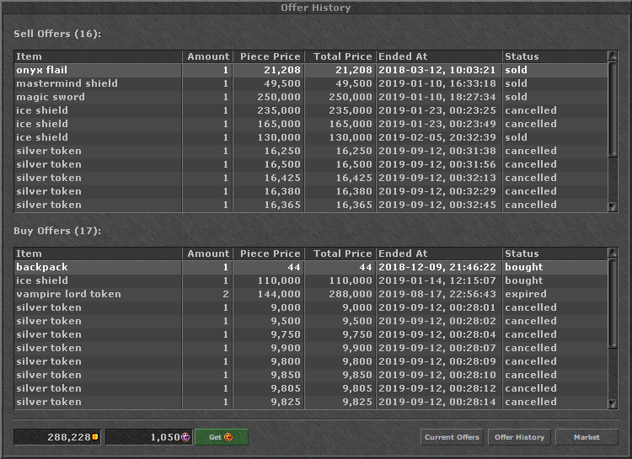Select the magic sword sell offer
Viewport: 632px width, 459px height.
pos(311,97)
